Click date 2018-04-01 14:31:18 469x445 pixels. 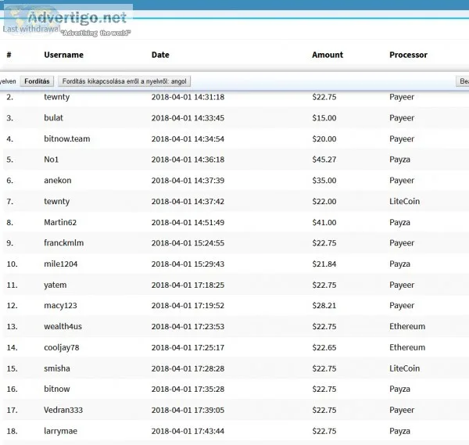coord(188,97)
